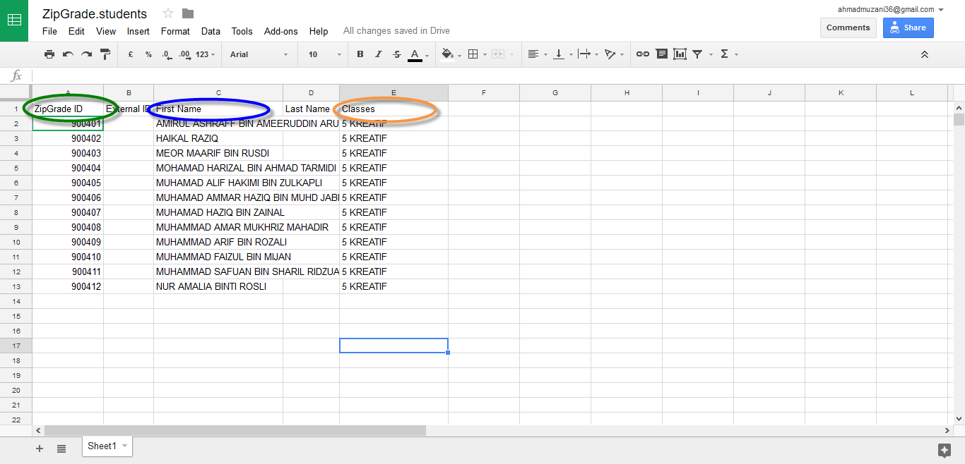Click cell NUR AMALIA BINTI ROSLI
Viewport: 965px width, 464px height.
tap(218, 286)
